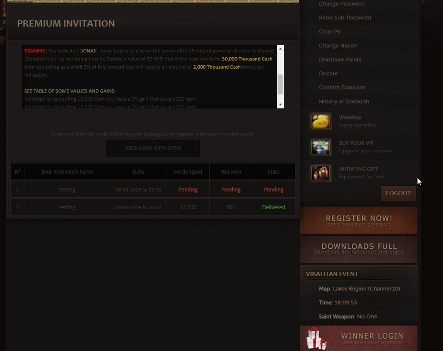Click the arrow bullet beside Clear PK
Image resolution: width=443 pixels, height=351 pixels.
[x=310, y=32]
